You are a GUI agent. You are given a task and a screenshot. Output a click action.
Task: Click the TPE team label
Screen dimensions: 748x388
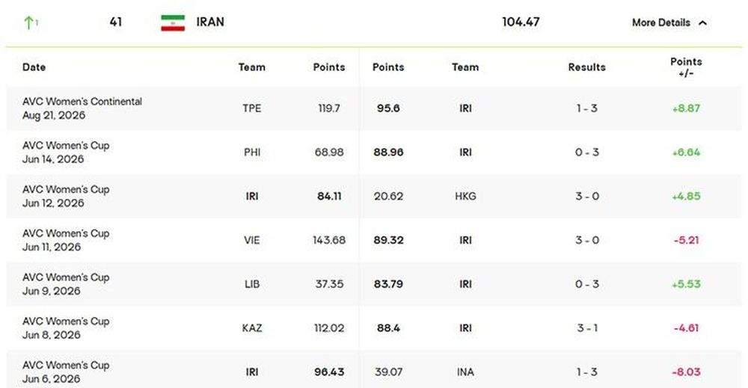pyautogui.click(x=252, y=108)
